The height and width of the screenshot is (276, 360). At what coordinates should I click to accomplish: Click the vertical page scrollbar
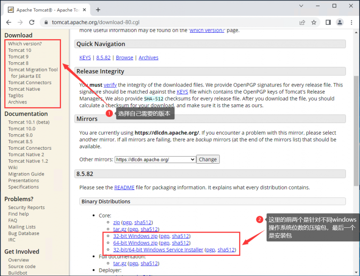[x=356, y=140]
